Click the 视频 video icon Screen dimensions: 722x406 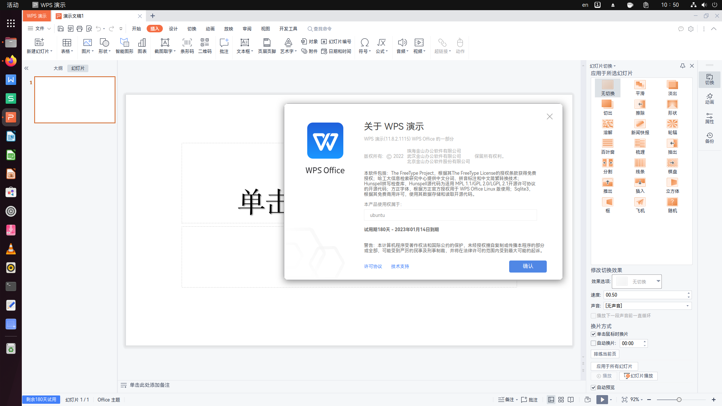tap(419, 42)
